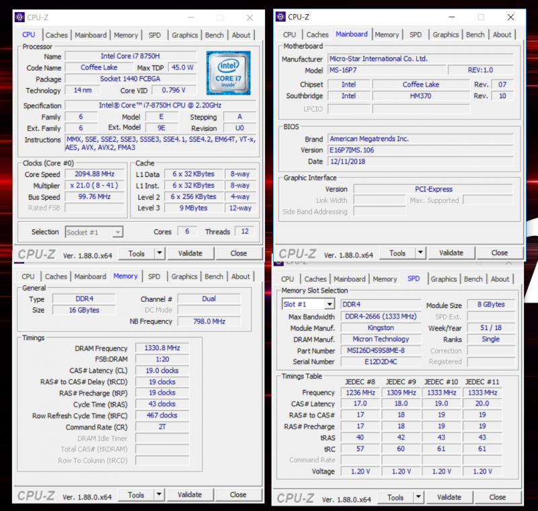Switch to the Mainboard tab in the Memory timings window
Image resolution: width=538 pixels, height=511 pixels.
[90, 276]
